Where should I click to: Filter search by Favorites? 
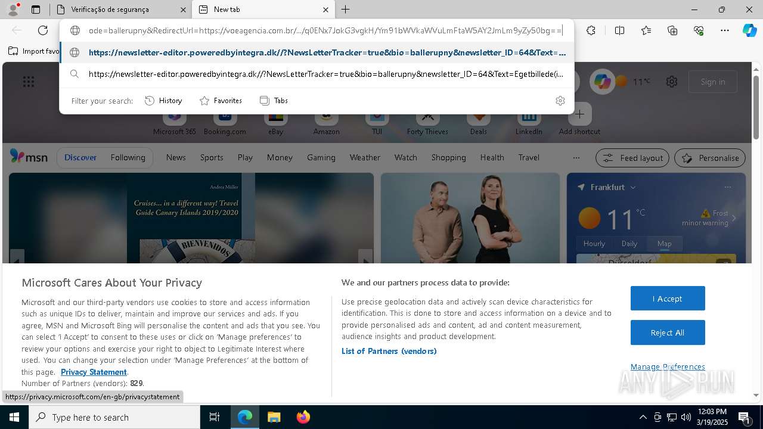click(221, 101)
